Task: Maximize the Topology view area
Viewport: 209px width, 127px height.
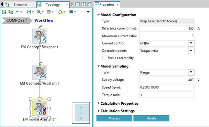Action: click(90, 4)
